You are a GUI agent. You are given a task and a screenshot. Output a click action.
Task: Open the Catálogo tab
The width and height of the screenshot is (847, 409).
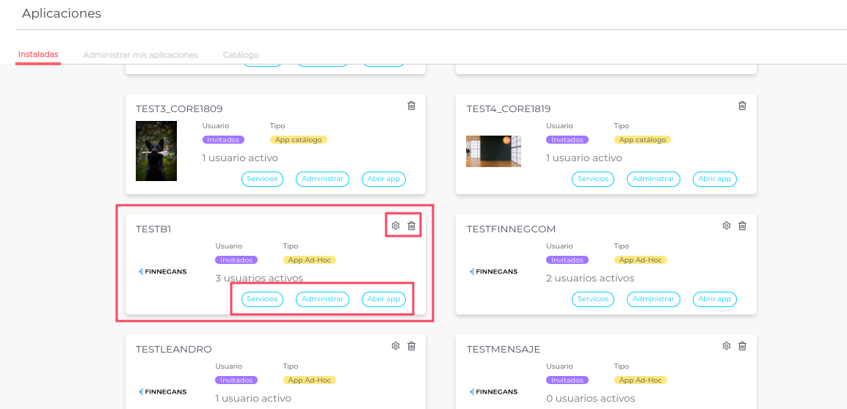click(x=241, y=55)
